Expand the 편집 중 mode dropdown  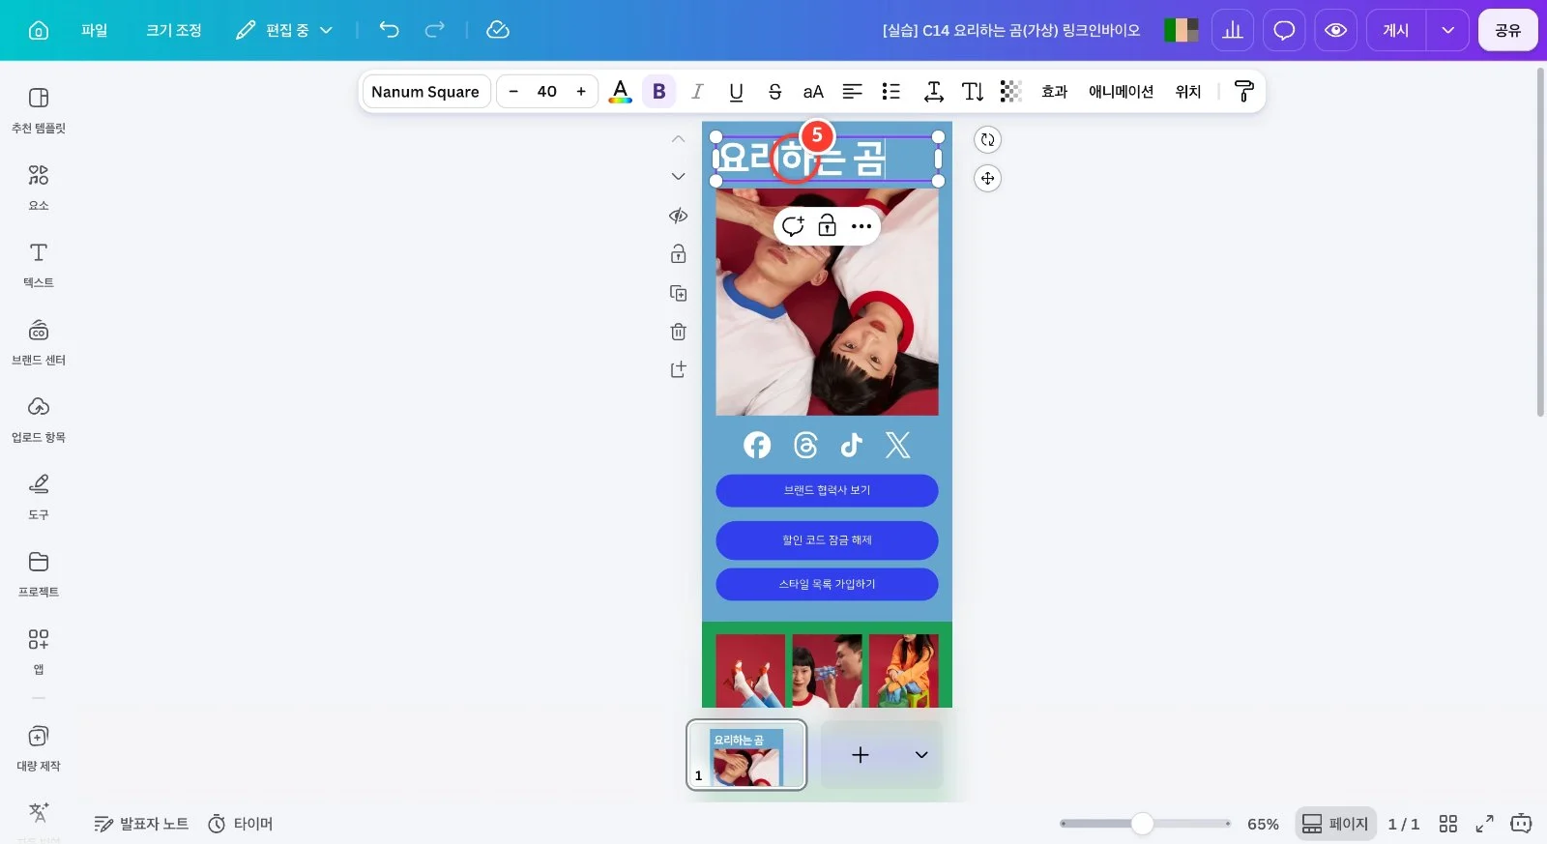[x=285, y=30]
